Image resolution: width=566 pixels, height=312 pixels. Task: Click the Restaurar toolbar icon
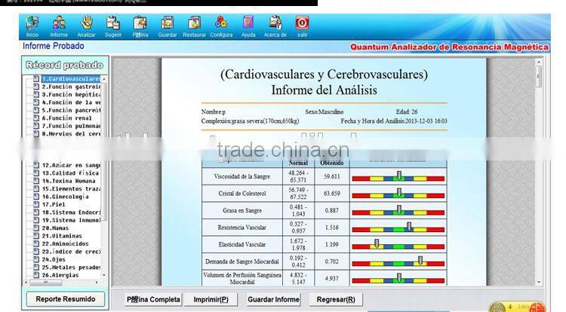194,23
